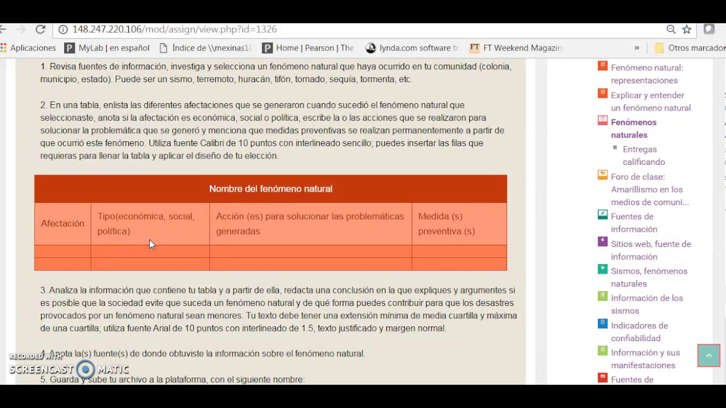726x408 pixels.
Task: Open the Índice de \\mexinas bookmark
Action: pyautogui.click(x=206, y=48)
